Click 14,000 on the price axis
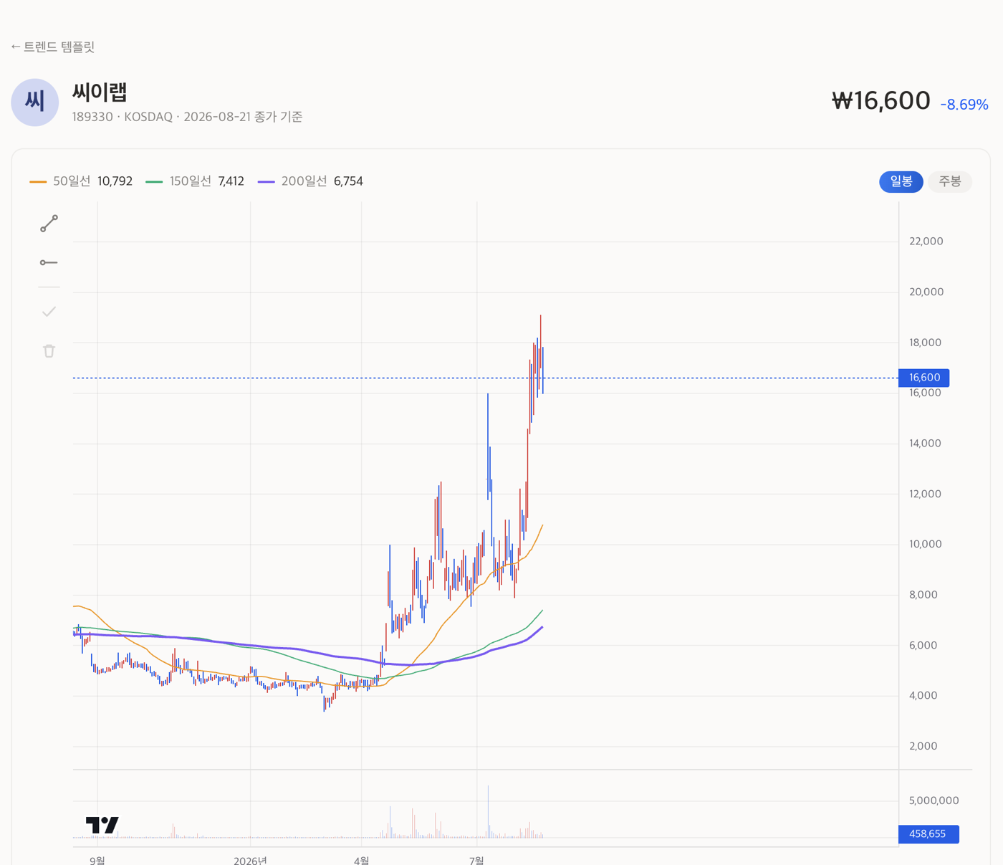This screenshot has height=865, width=1003. click(925, 444)
